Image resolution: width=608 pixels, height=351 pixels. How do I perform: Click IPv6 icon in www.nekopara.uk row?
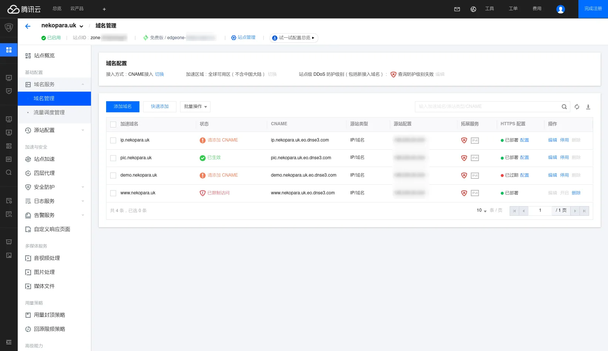coord(475,193)
